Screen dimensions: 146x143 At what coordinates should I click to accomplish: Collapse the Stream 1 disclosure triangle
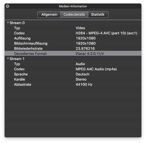pos(8,59)
